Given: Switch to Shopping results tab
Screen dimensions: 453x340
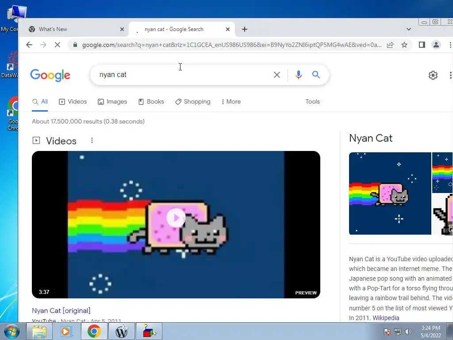Looking at the screenshot, I should (193, 102).
